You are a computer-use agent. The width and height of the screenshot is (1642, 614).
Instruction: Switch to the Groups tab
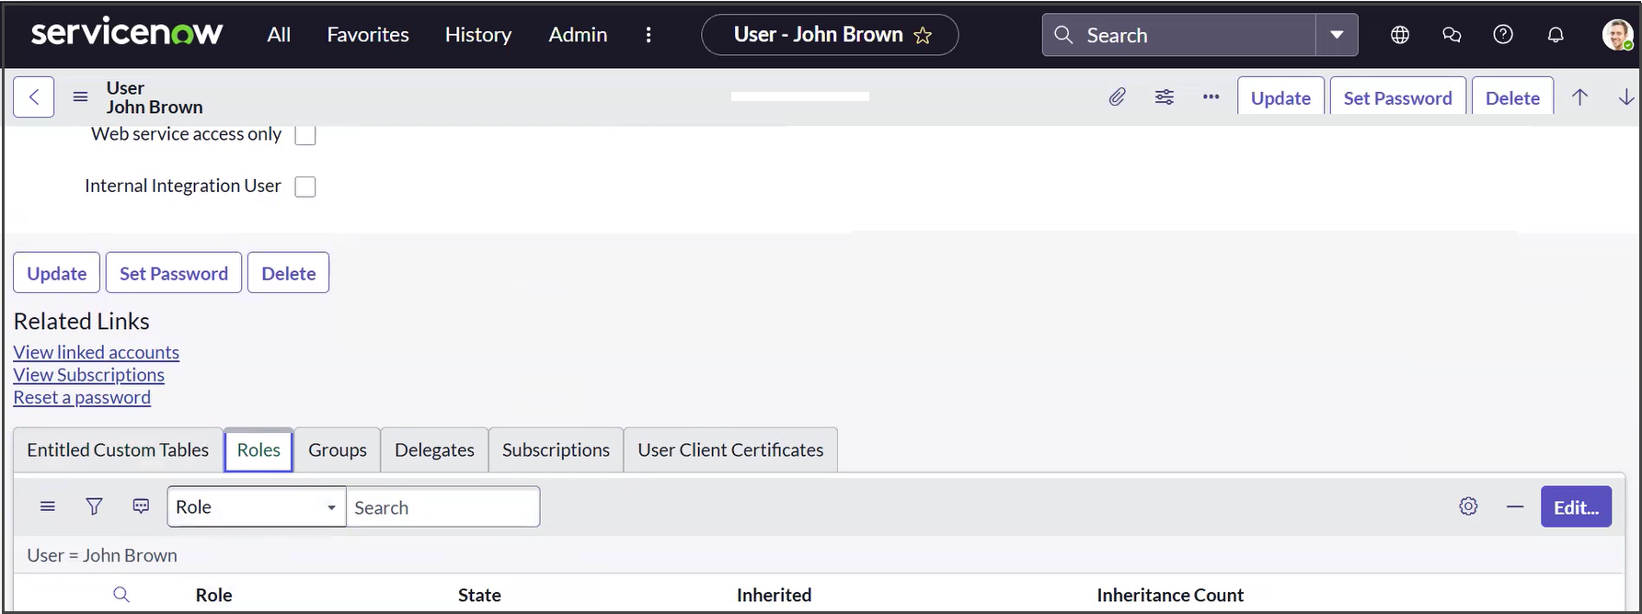[337, 450]
